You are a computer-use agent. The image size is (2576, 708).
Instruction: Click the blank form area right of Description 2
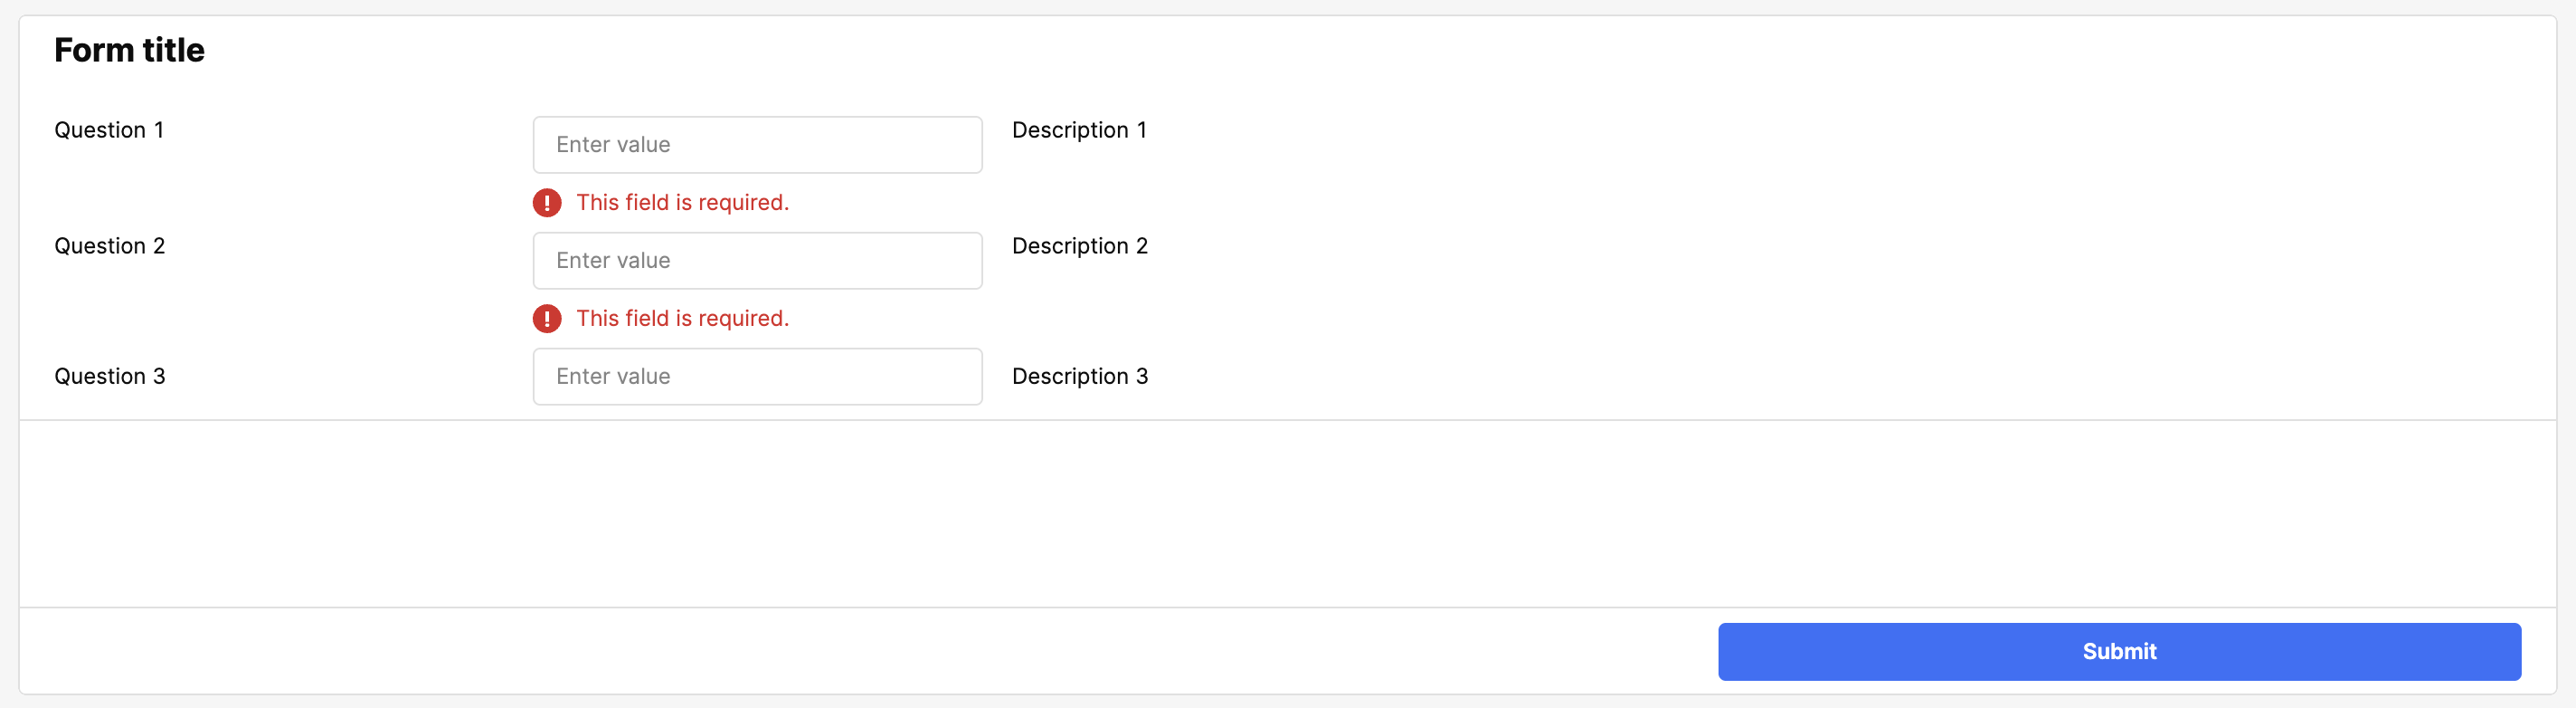(x=1800, y=246)
